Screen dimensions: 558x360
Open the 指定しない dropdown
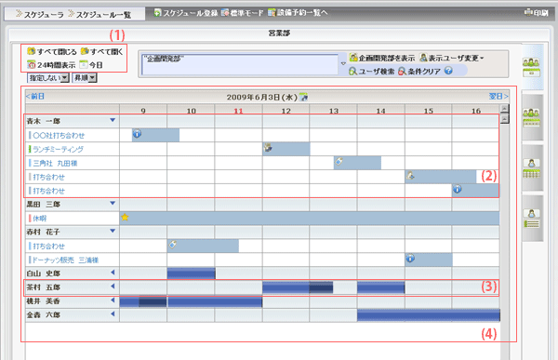point(48,77)
